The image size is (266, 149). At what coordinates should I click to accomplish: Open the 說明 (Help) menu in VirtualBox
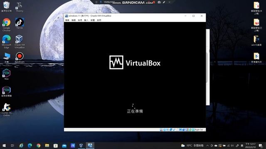99,20
